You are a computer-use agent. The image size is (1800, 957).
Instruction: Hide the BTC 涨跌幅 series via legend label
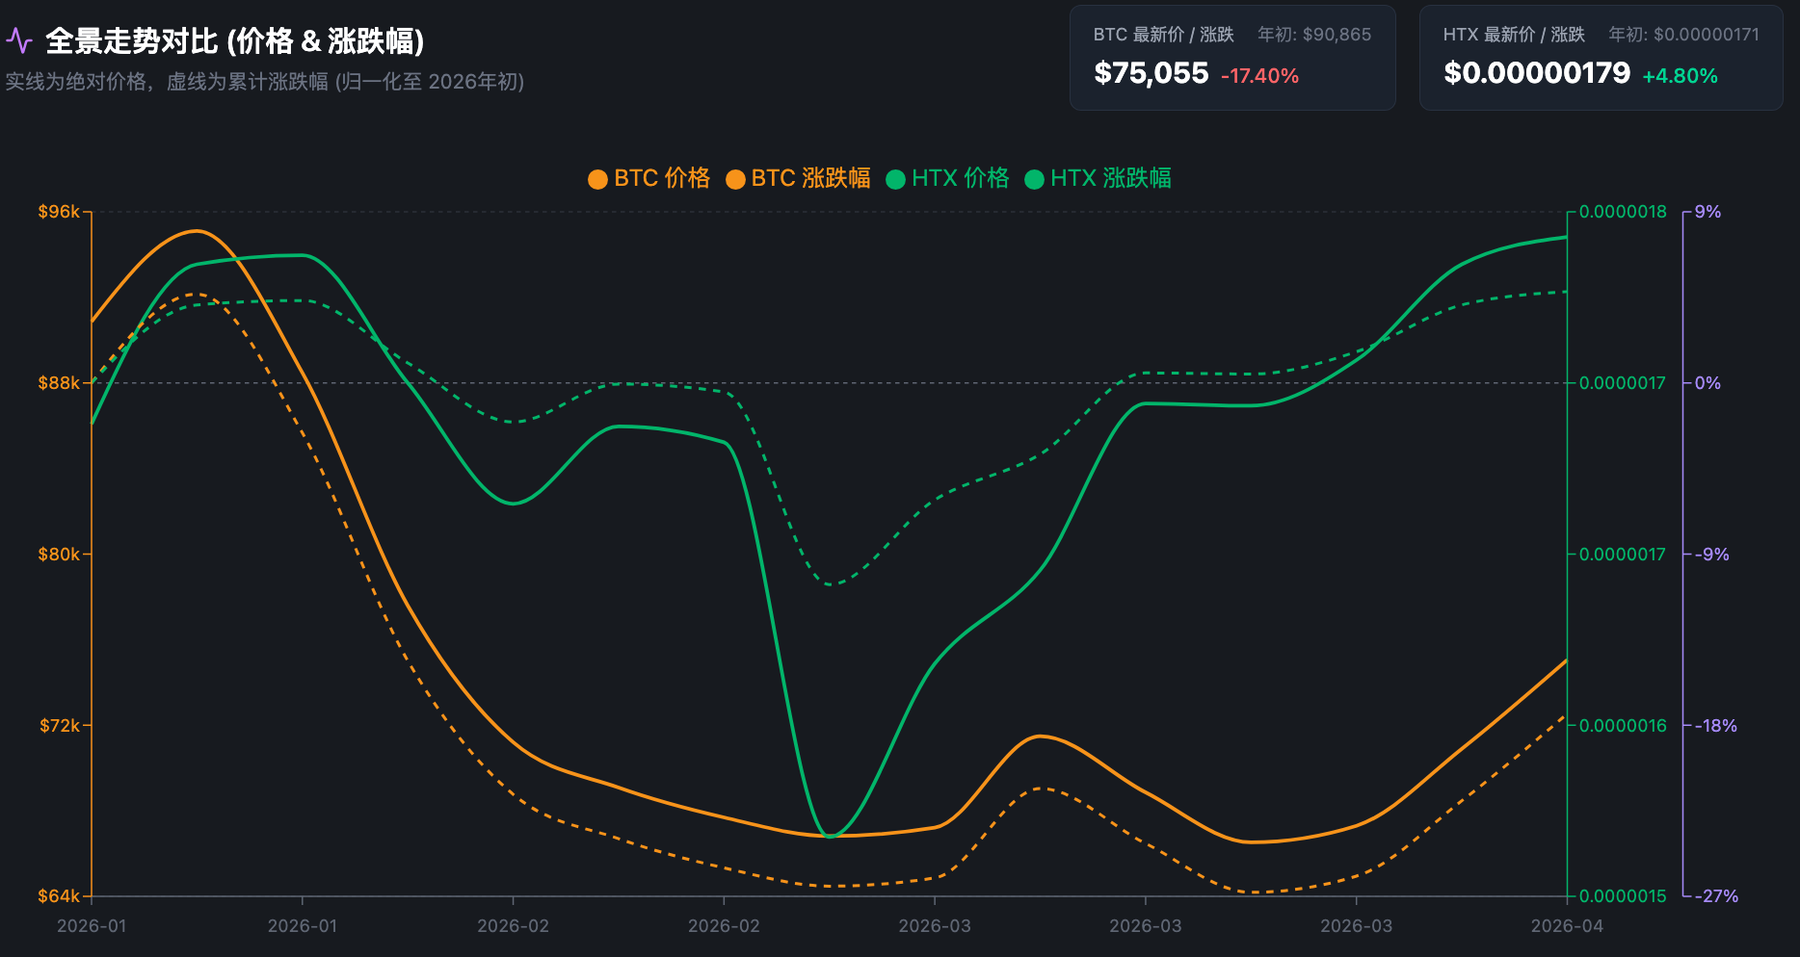pos(810,178)
